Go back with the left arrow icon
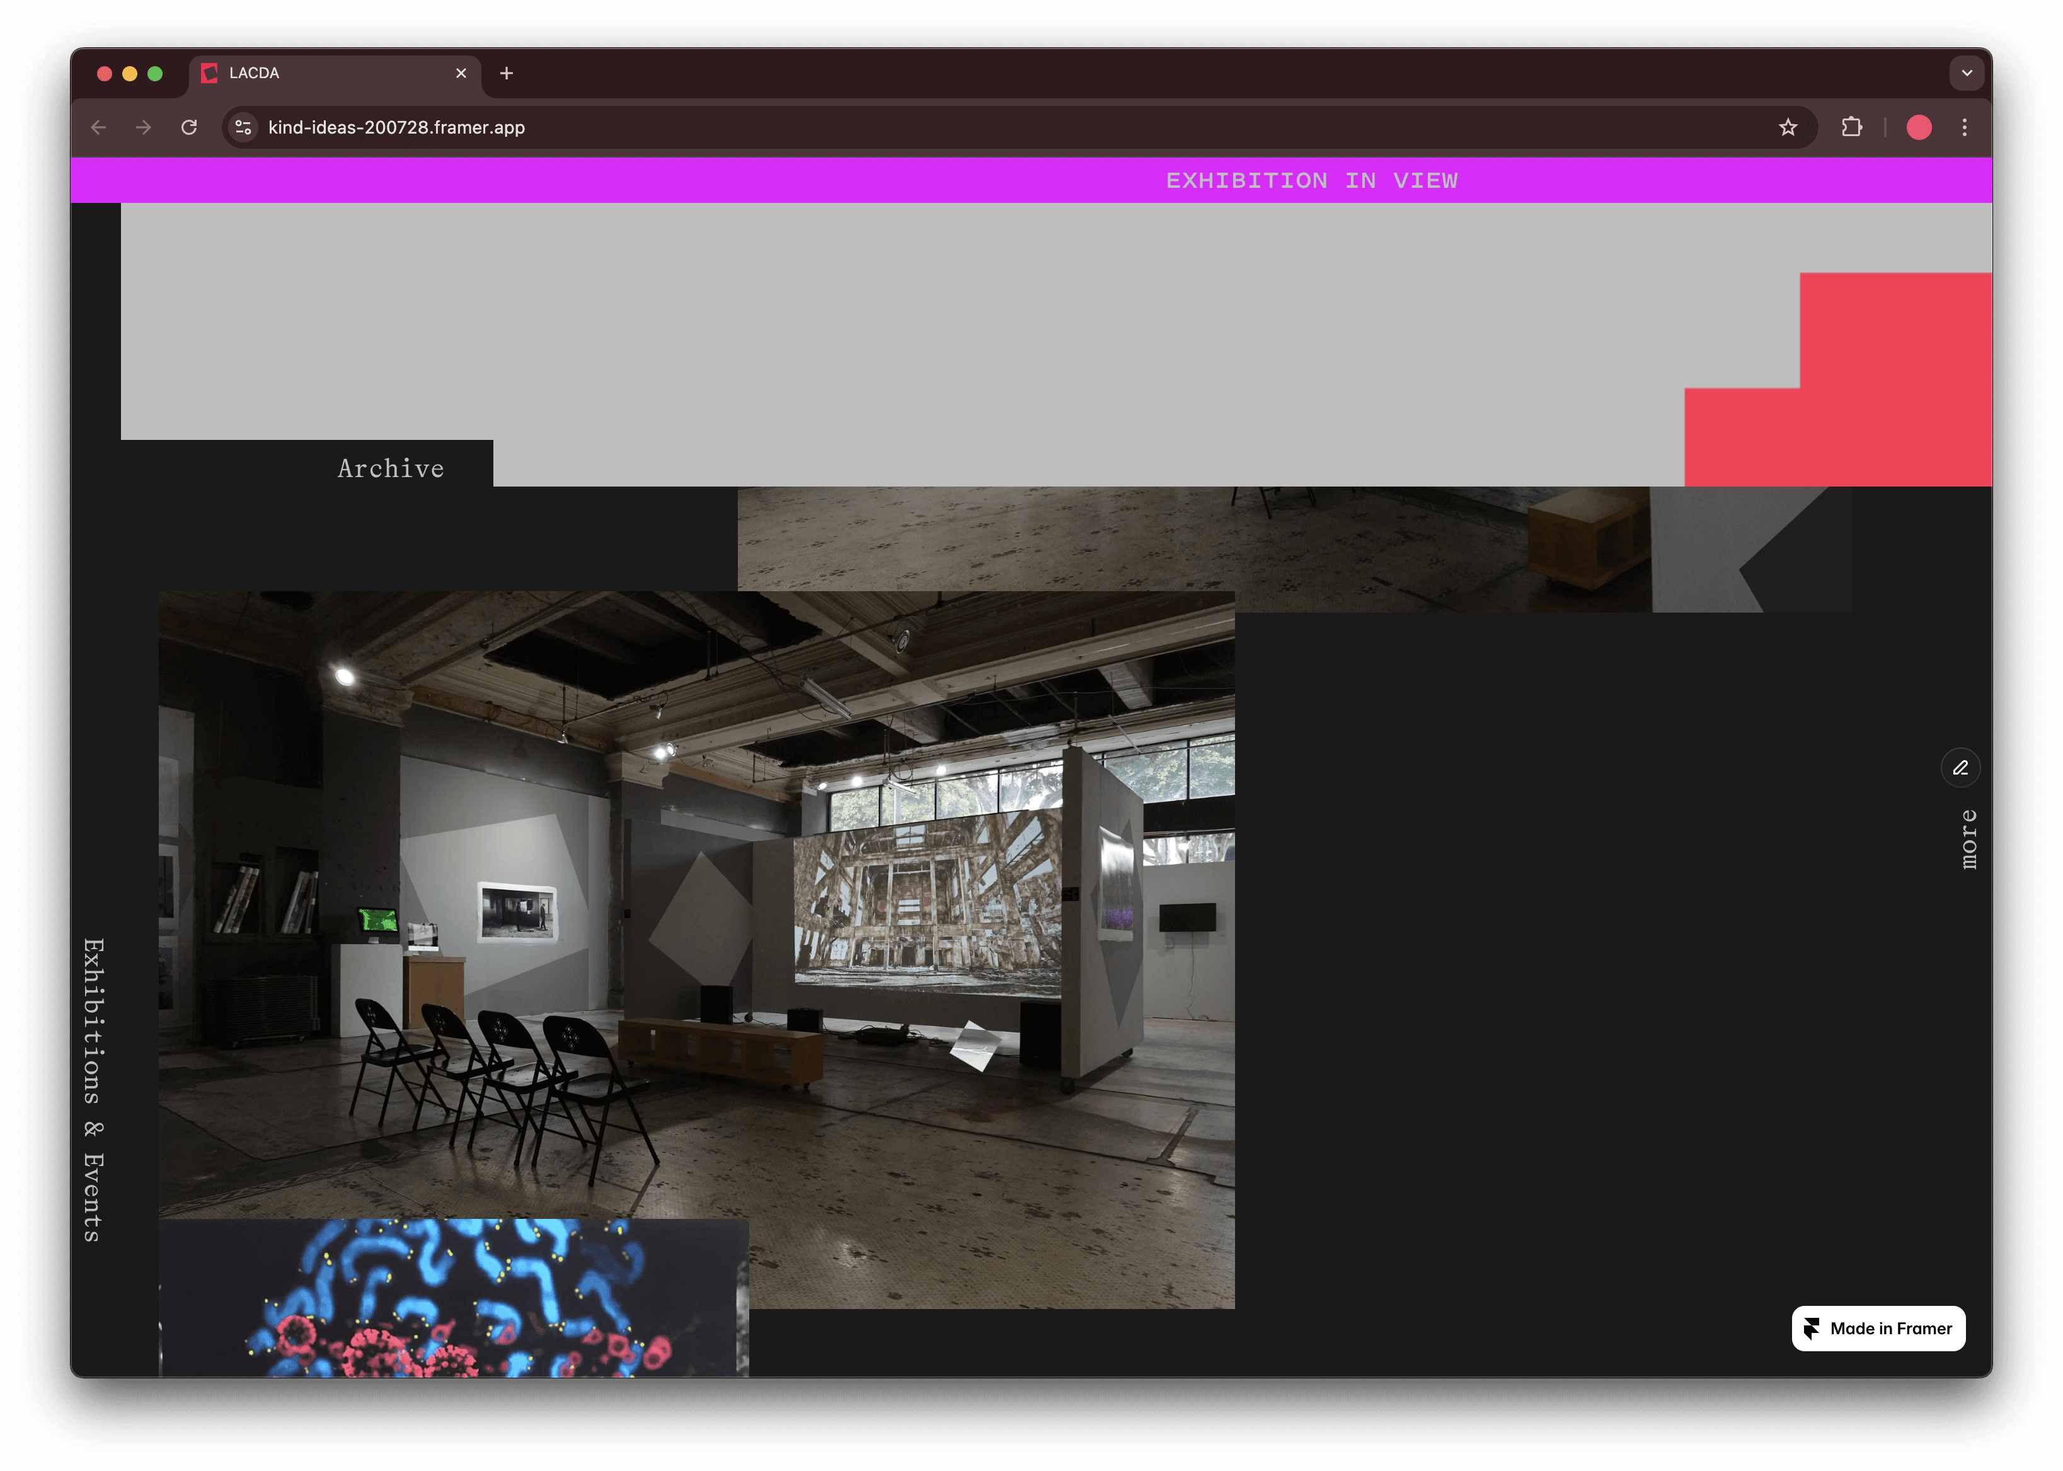 tap(99, 128)
